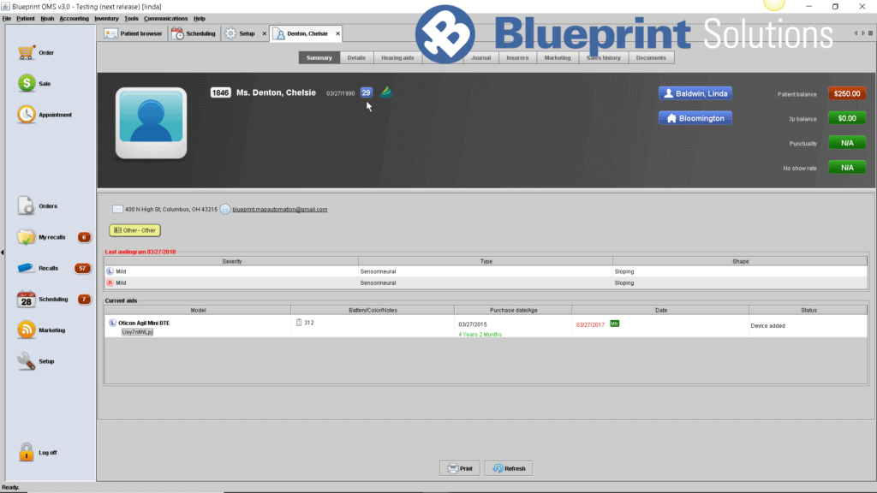Click the $250.00 patient balance
The height and width of the screenshot is (493, 877).
847,93
